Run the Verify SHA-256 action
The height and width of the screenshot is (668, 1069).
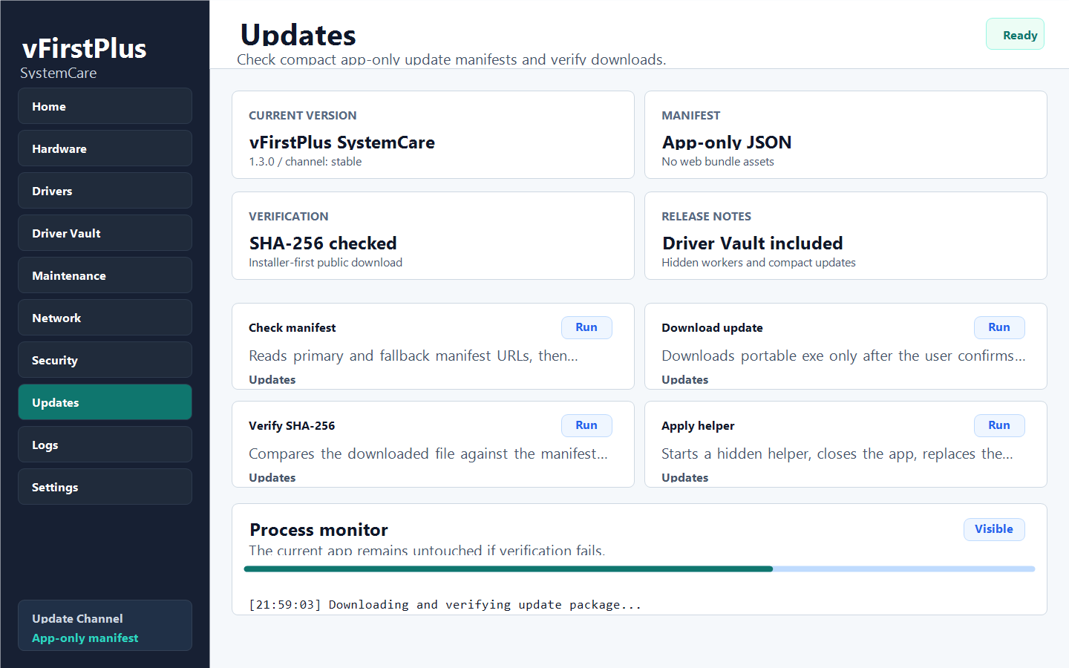[586, 425]
